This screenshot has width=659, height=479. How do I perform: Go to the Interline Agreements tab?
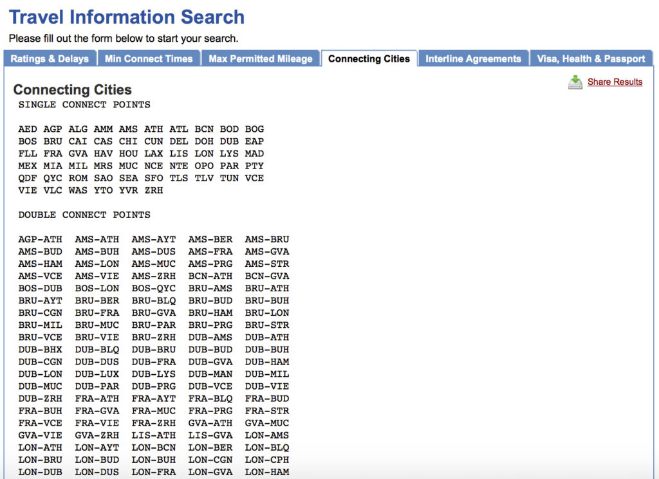click(473, 59)
